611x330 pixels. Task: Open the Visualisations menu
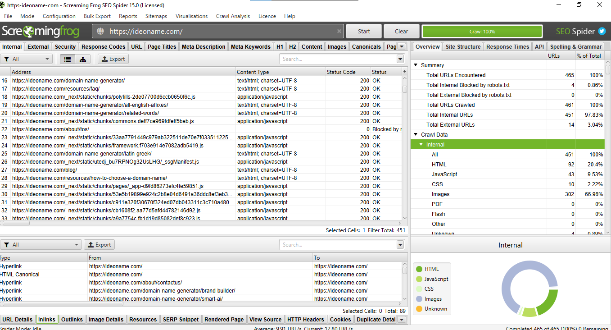[x=192, y=16]
